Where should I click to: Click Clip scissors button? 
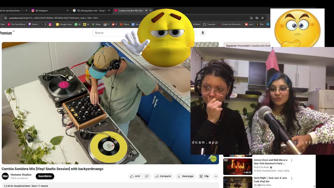point(204,176)
